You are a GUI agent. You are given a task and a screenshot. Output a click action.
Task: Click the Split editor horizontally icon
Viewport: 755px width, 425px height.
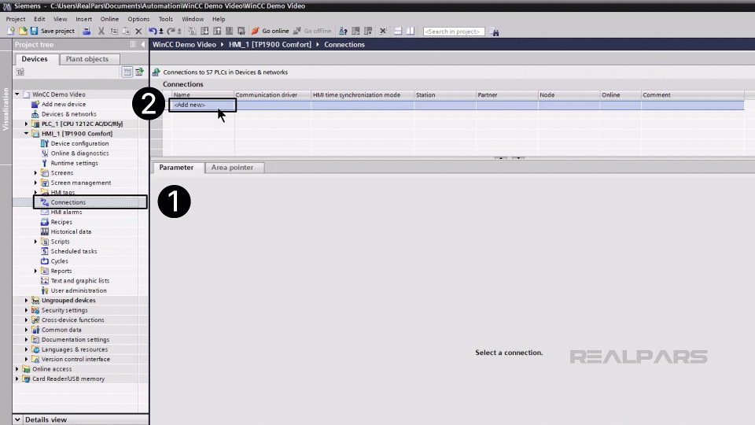[x=398, y=31]
